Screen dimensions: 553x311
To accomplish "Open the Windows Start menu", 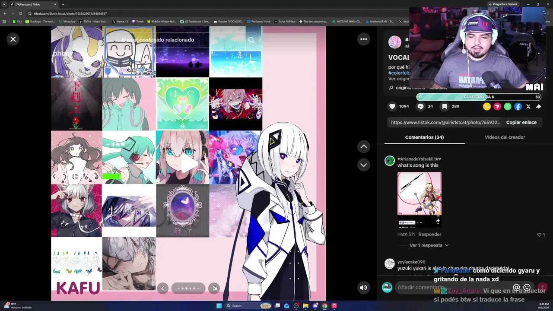I will tap(219, 306).
